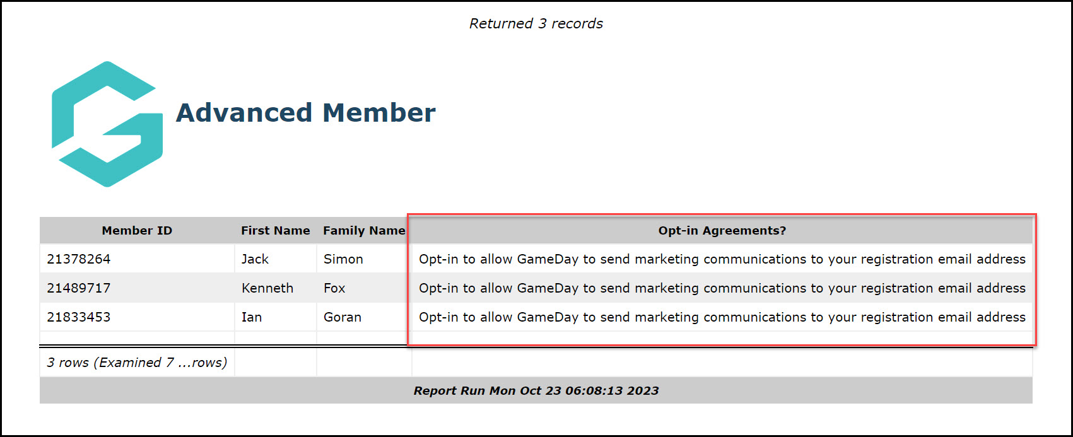Click the teal GameDay hexagon logo
This screenshot has width=1073, height=437.
(x=107, y=124)
